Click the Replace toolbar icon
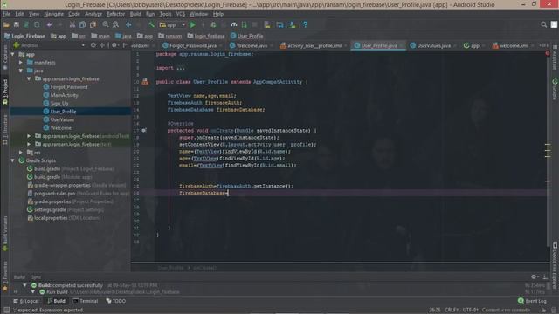559x314 pixels. pyautogui.click(x=115, y=25)
